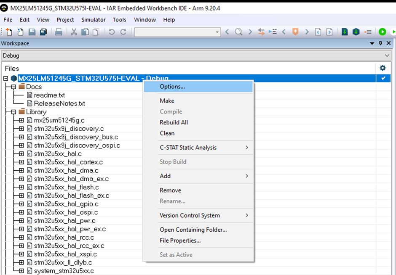Screen dimensions: 396x275
Task: Click the Find Previous arrow left of magnifier
Action: click(227, 32)
